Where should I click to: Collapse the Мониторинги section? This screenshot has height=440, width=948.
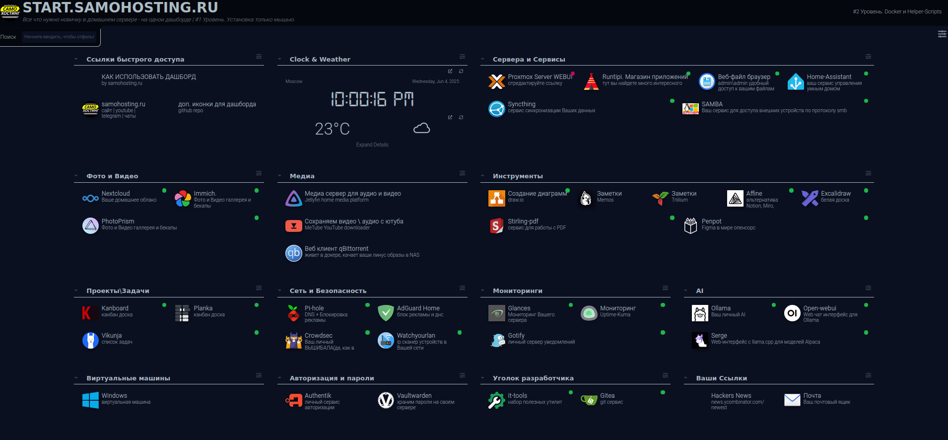(482, 291)
